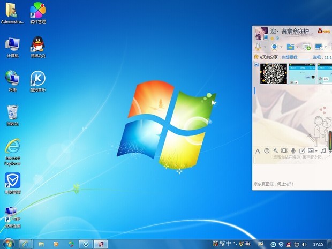Image resolution: width=332 pixels, height=249 pixels.
Task: Record a voice message in chat toolbar
Action: click(293, 151)
